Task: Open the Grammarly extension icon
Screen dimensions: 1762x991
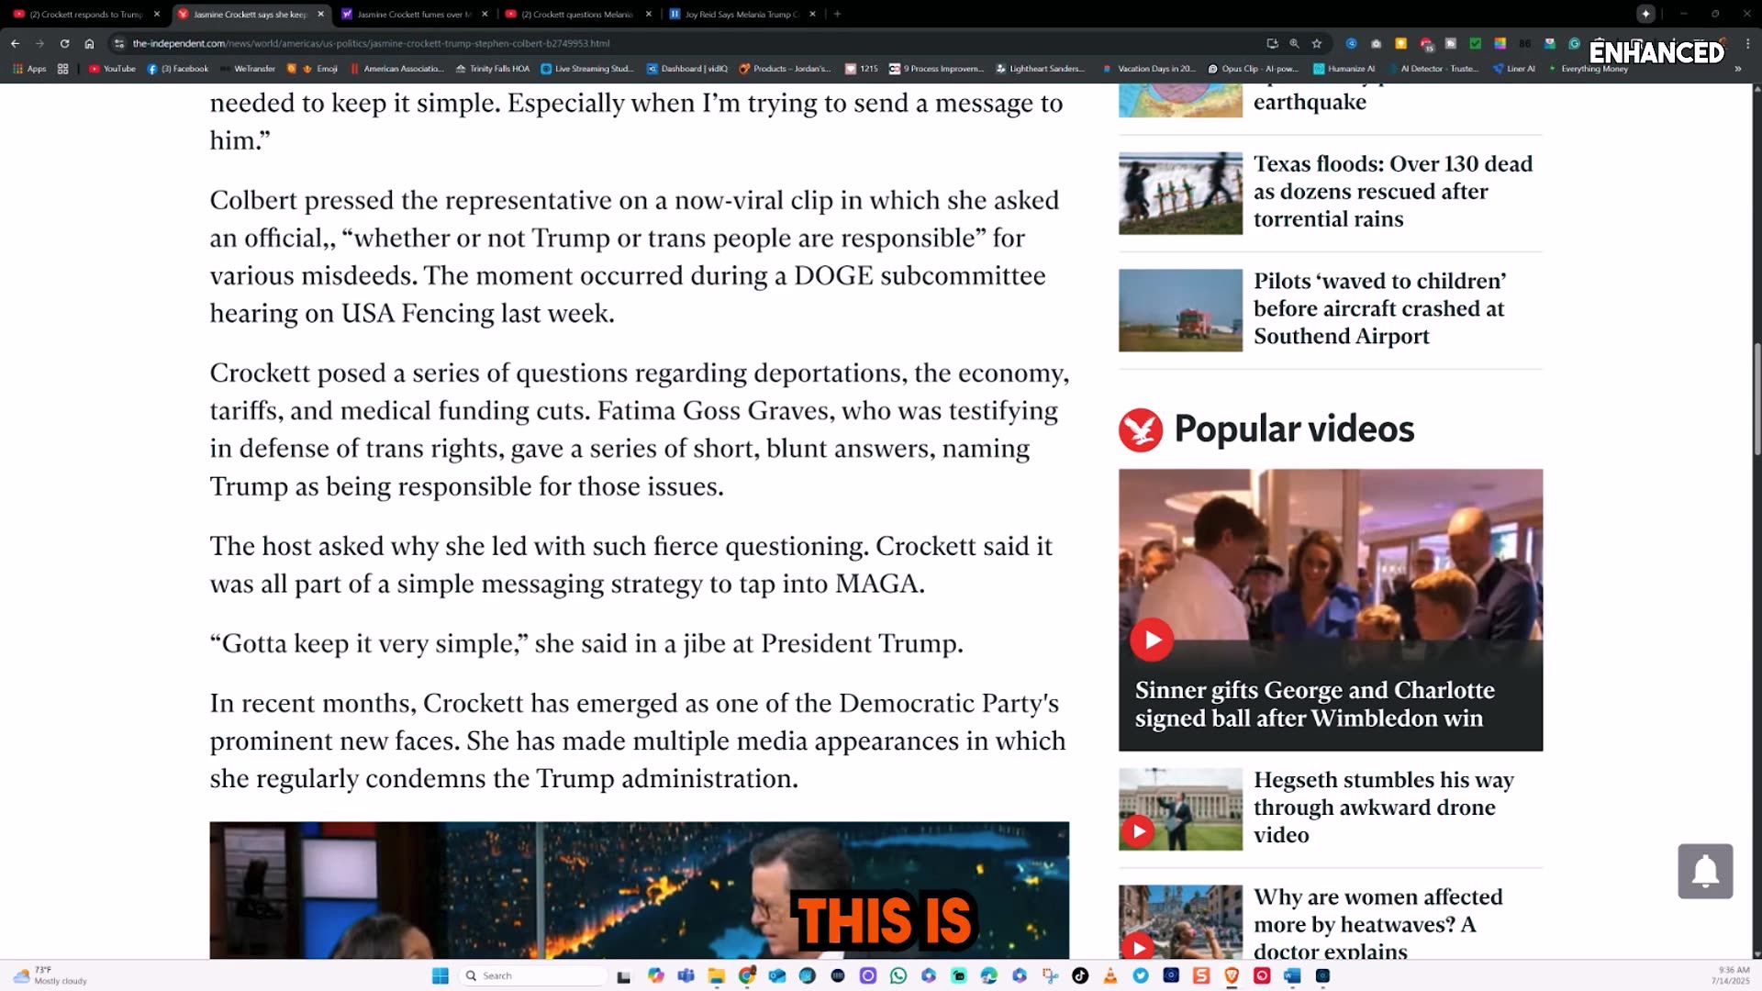Action: tap(1574, 43)
